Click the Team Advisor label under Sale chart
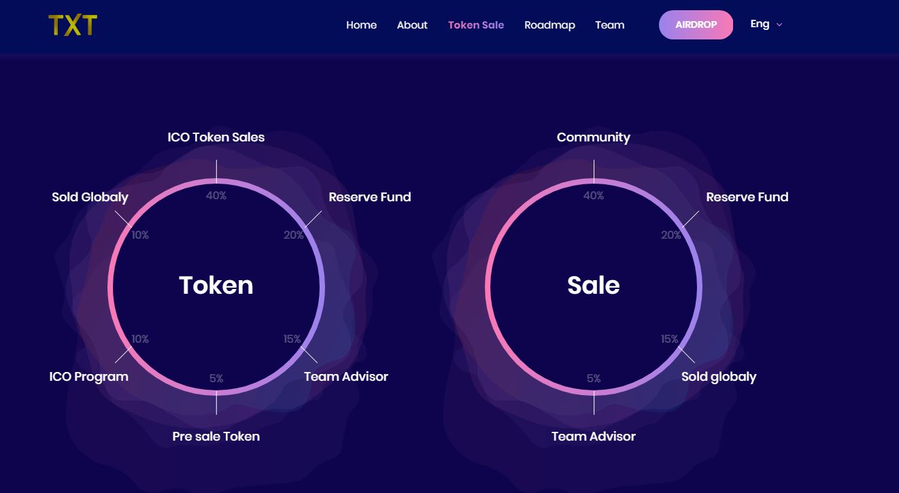The image size is (899, 493). click(x=594, y=437)
